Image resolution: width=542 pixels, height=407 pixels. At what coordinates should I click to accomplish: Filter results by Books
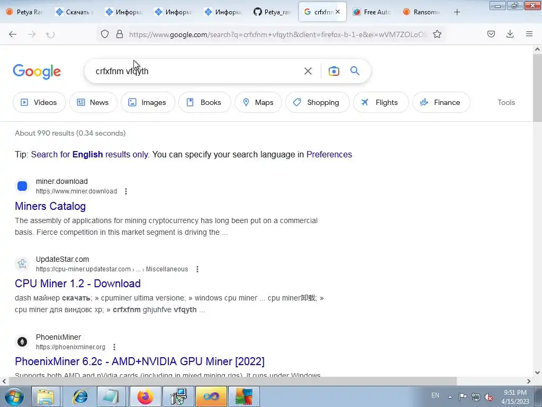click(x=204, y=102)
